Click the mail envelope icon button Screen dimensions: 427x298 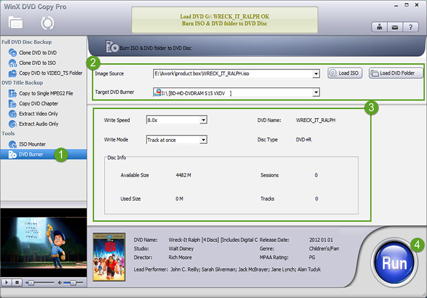(395, 27)
